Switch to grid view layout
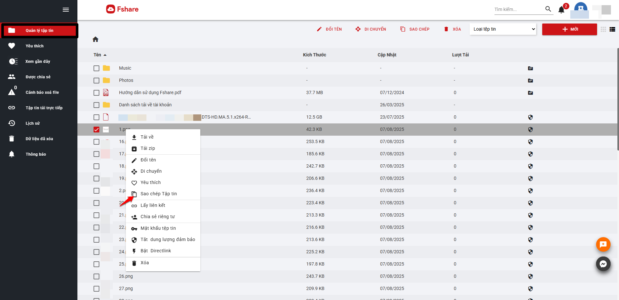This screenshot has width=619, height=300. pos(603,29)
